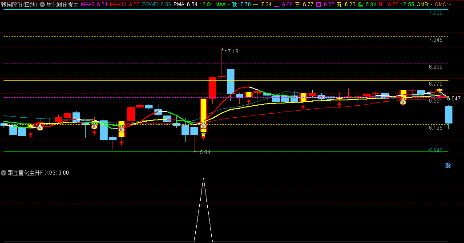Click the leftmost money bag signal icon
This screenshot has height=243, width=464.
[40, 127]
